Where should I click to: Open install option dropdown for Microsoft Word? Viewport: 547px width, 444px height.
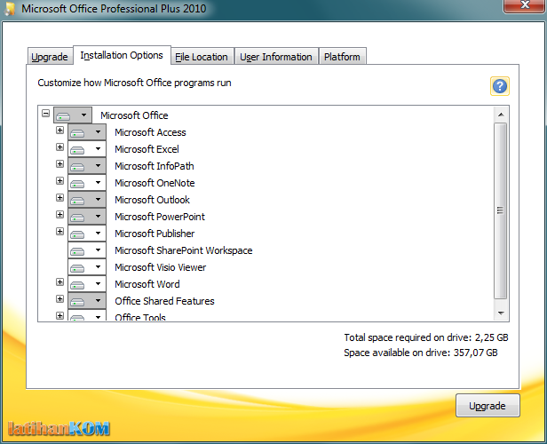click(87, 284)
